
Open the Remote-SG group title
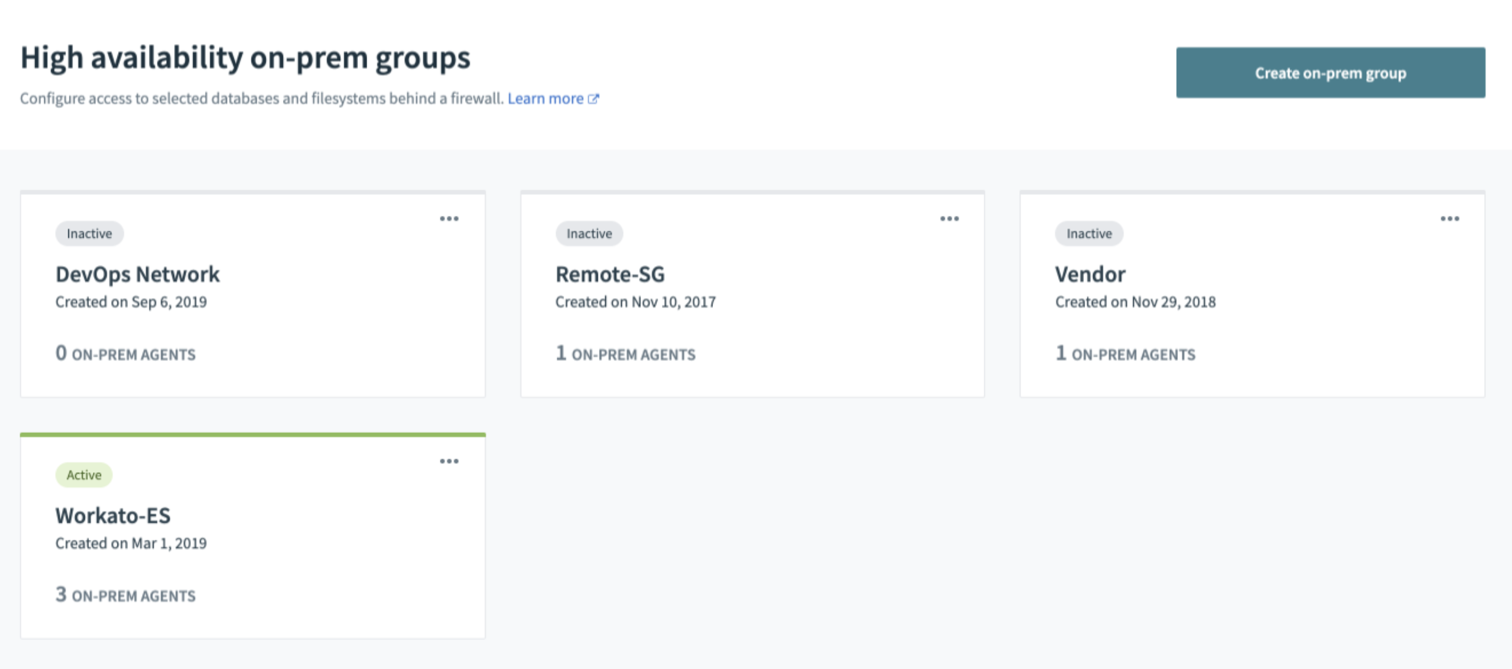(x=610, y=274)
